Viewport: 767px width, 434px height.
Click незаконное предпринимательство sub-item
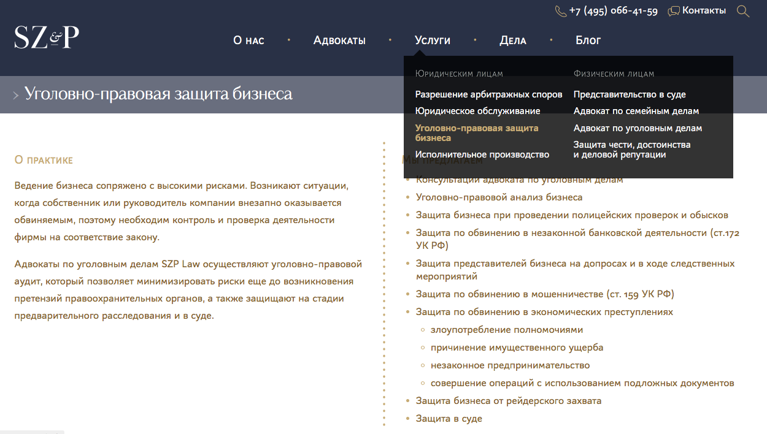coord(511,365)
